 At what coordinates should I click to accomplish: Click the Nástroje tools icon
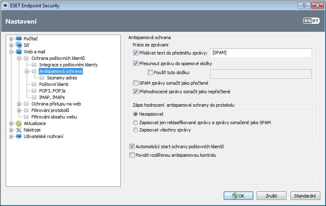tap(19, 130)
